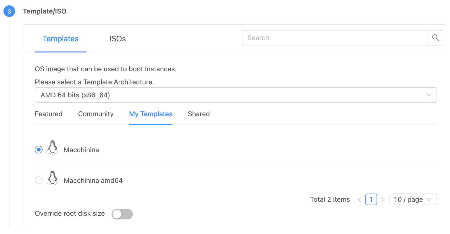Click the search magnifier icon button
This screenshot has width=450, height=234.
(x=435, y=38)
